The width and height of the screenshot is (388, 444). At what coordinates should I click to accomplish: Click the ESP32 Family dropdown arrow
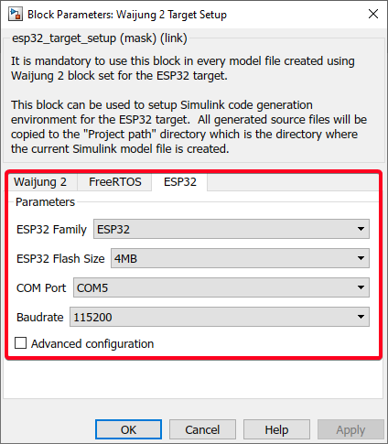tap(361, 229)
